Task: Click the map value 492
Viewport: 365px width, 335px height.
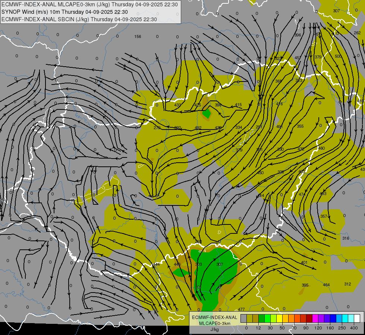Action: click(198, 128)
